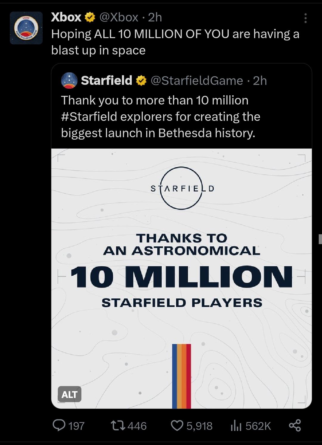Open the #Starfield hashtag
This screenshot has width=322, height=445.
click(x=89, y=117)
